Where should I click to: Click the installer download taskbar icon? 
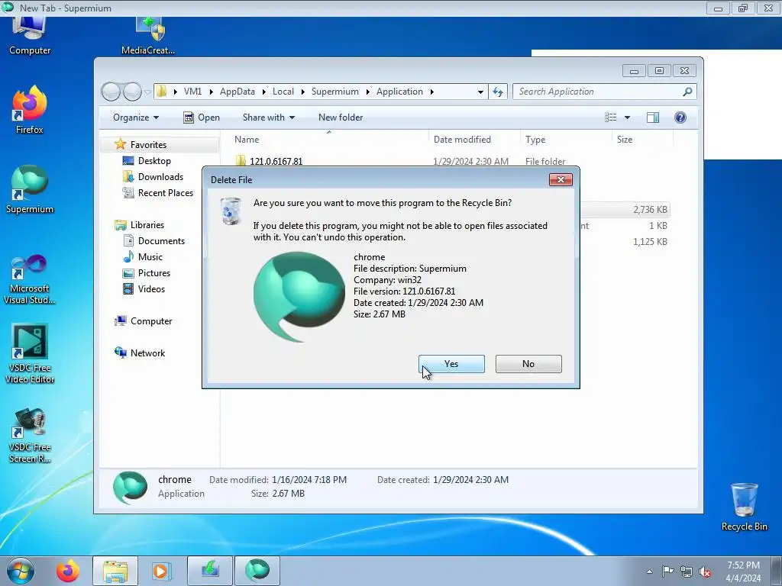point(210,571)
